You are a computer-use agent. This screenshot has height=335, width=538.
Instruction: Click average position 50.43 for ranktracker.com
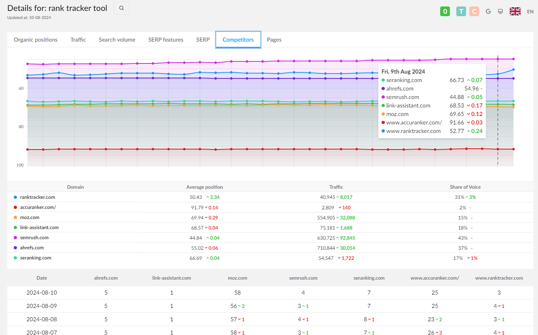[196, 197]
